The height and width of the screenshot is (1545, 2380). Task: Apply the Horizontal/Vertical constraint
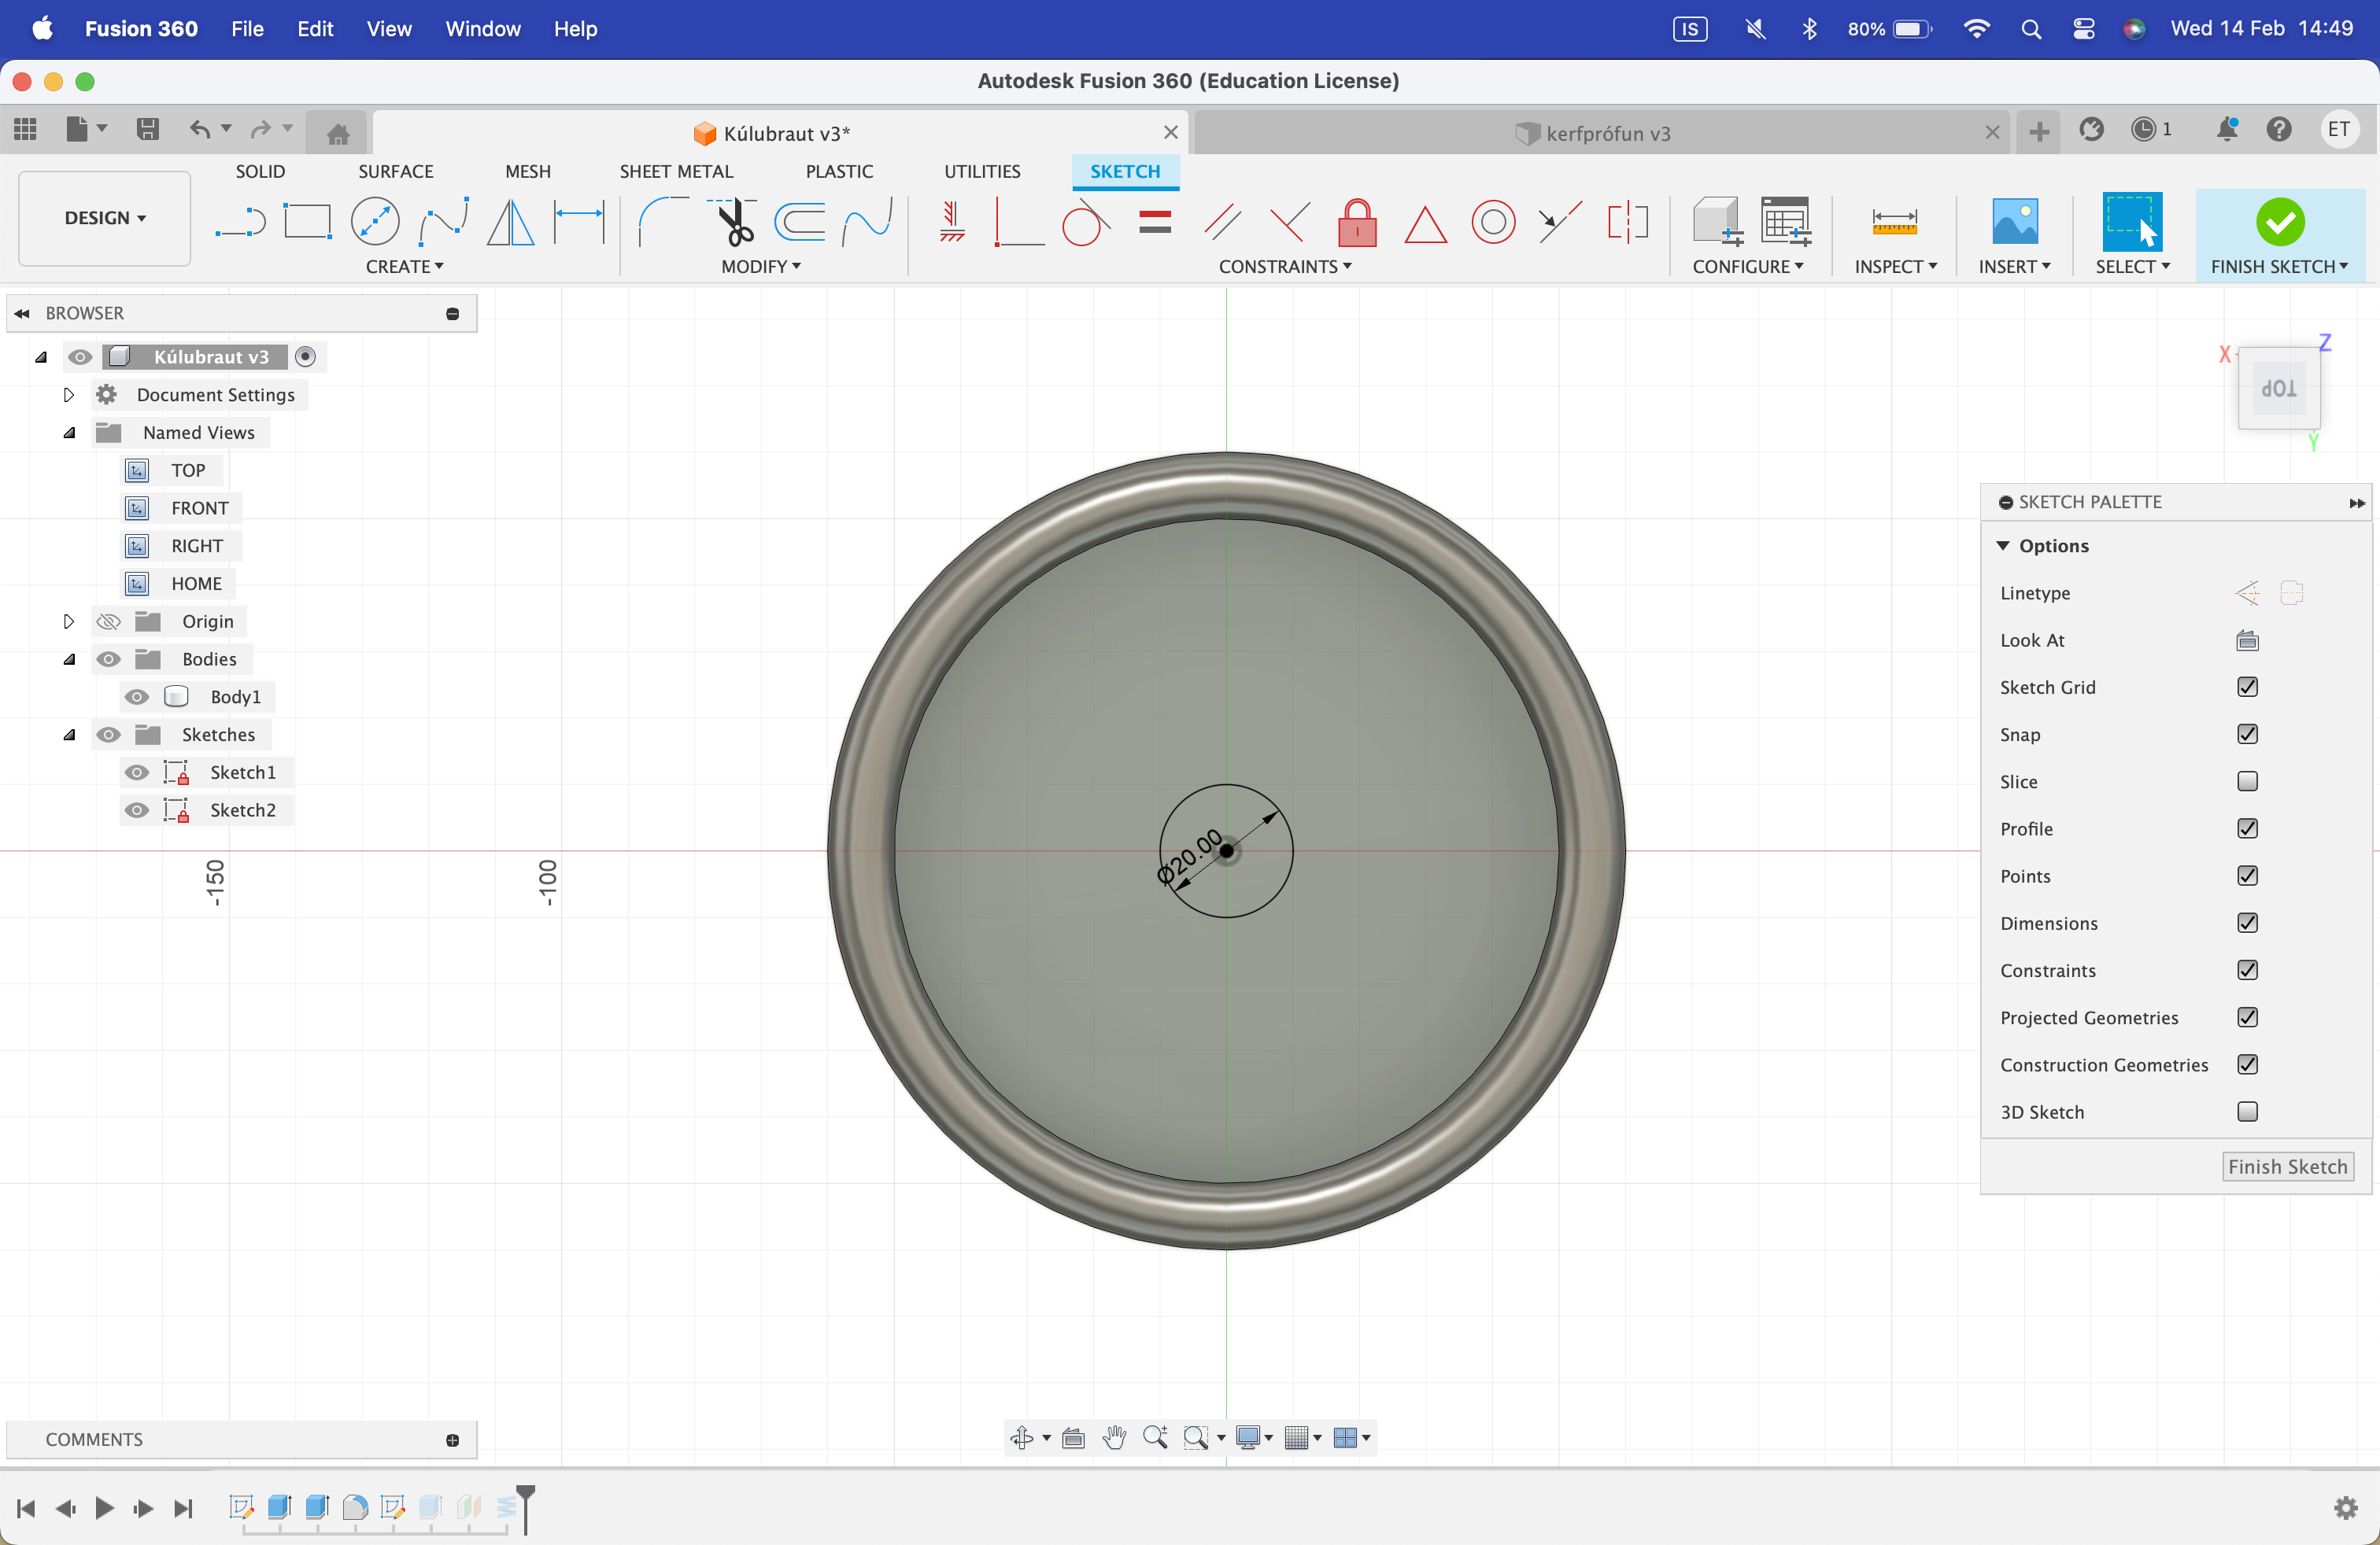952,222
